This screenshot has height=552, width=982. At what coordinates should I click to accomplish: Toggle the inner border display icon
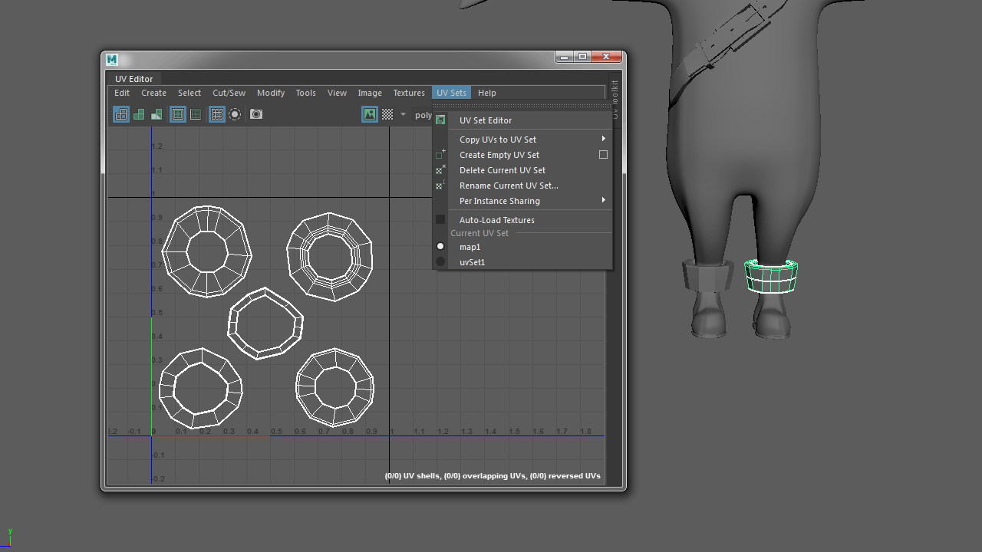click(196, 114)
